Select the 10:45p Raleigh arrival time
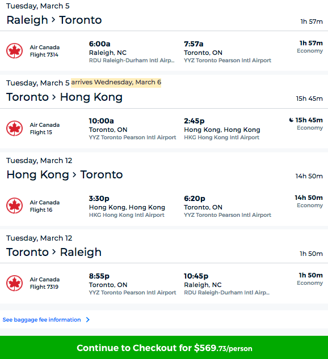 pyautogui.click(x=196, y=276)
